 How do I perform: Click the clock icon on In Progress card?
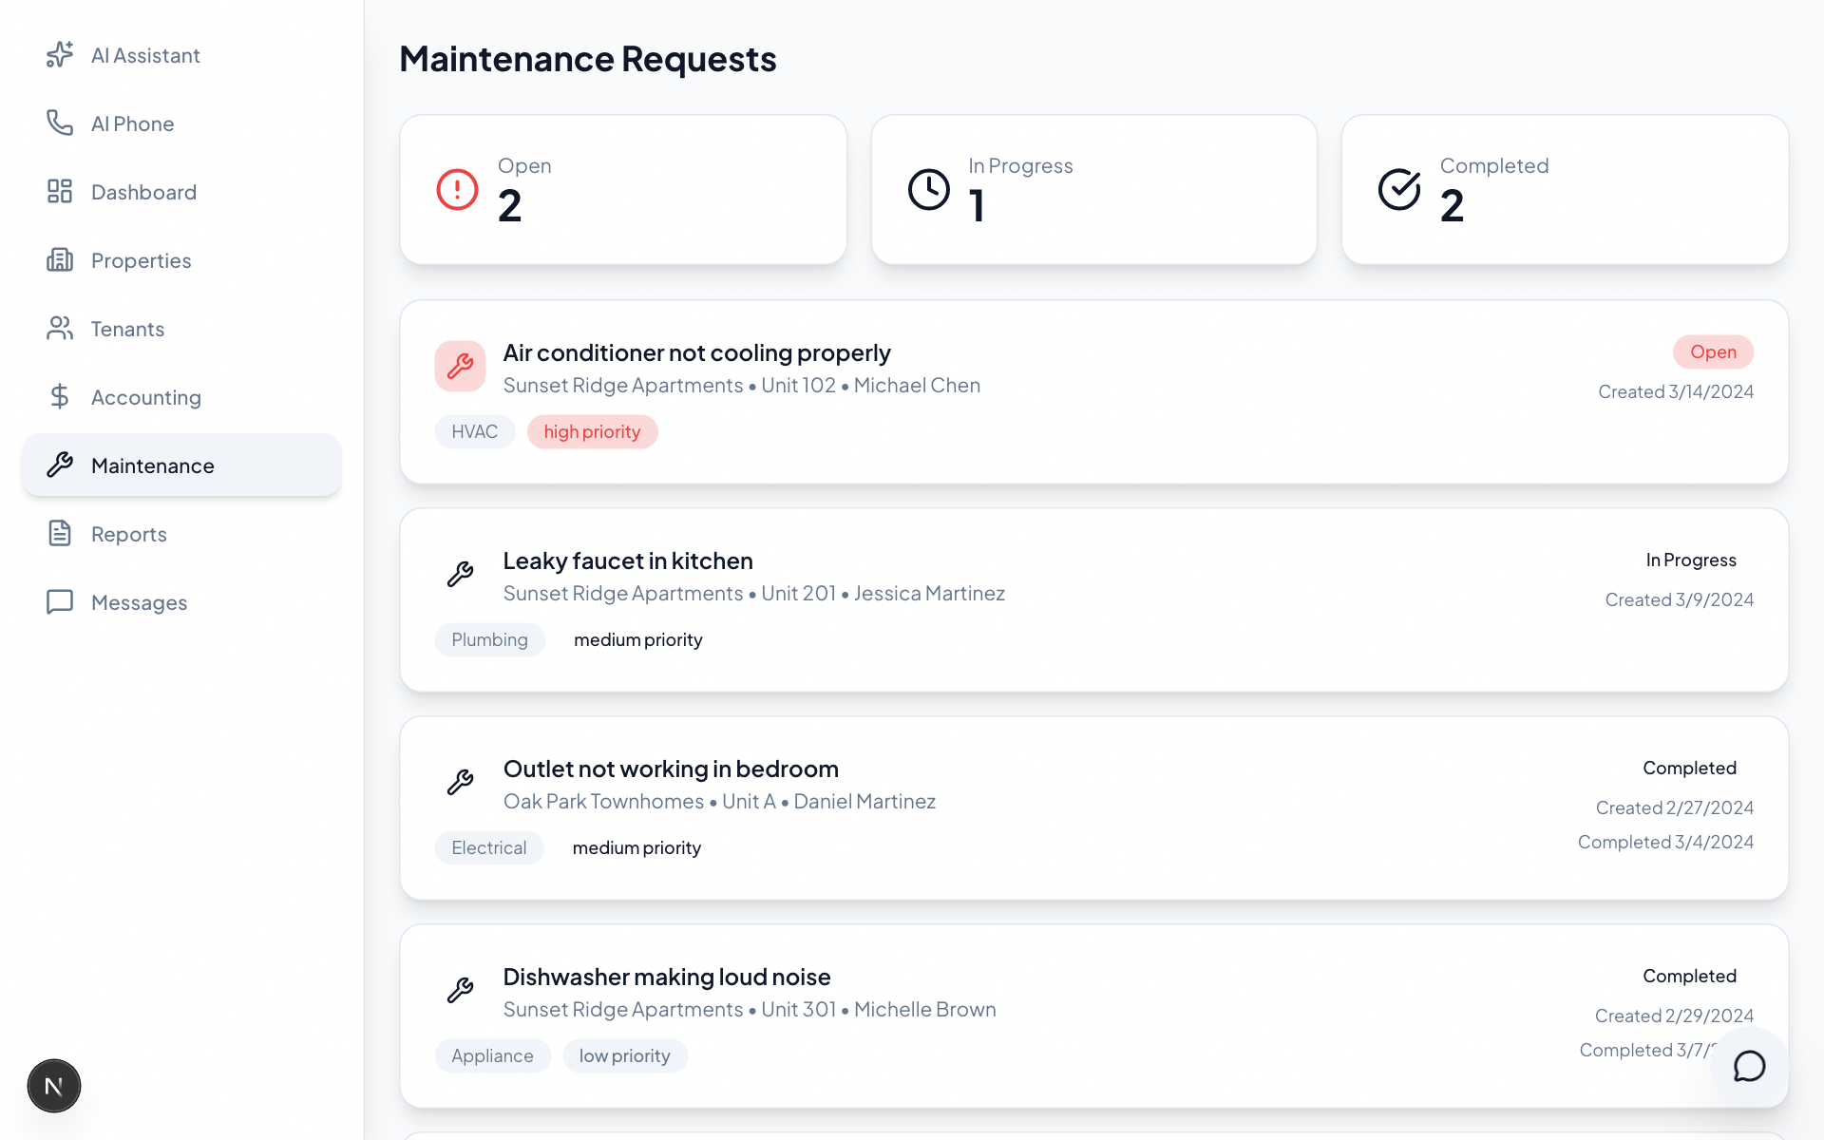tap(928, 190)
